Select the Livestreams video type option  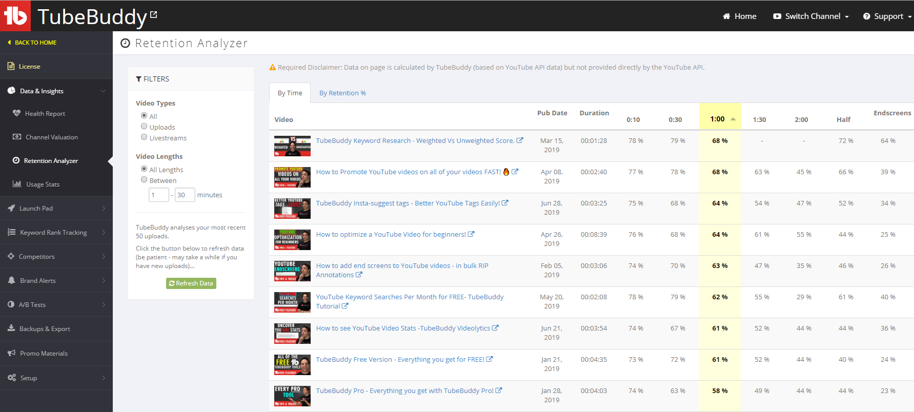click(144, 137)
